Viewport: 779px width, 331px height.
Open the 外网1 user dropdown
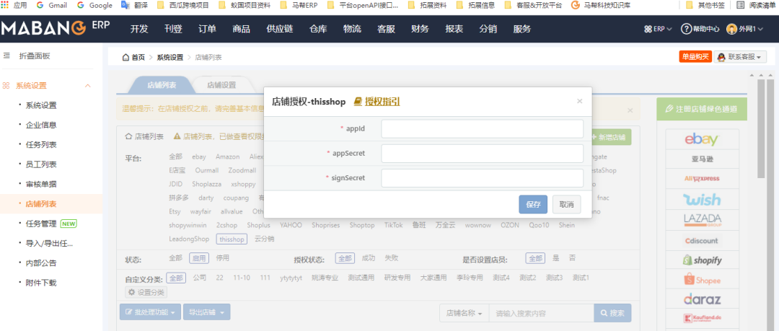(x=744, y=29)
